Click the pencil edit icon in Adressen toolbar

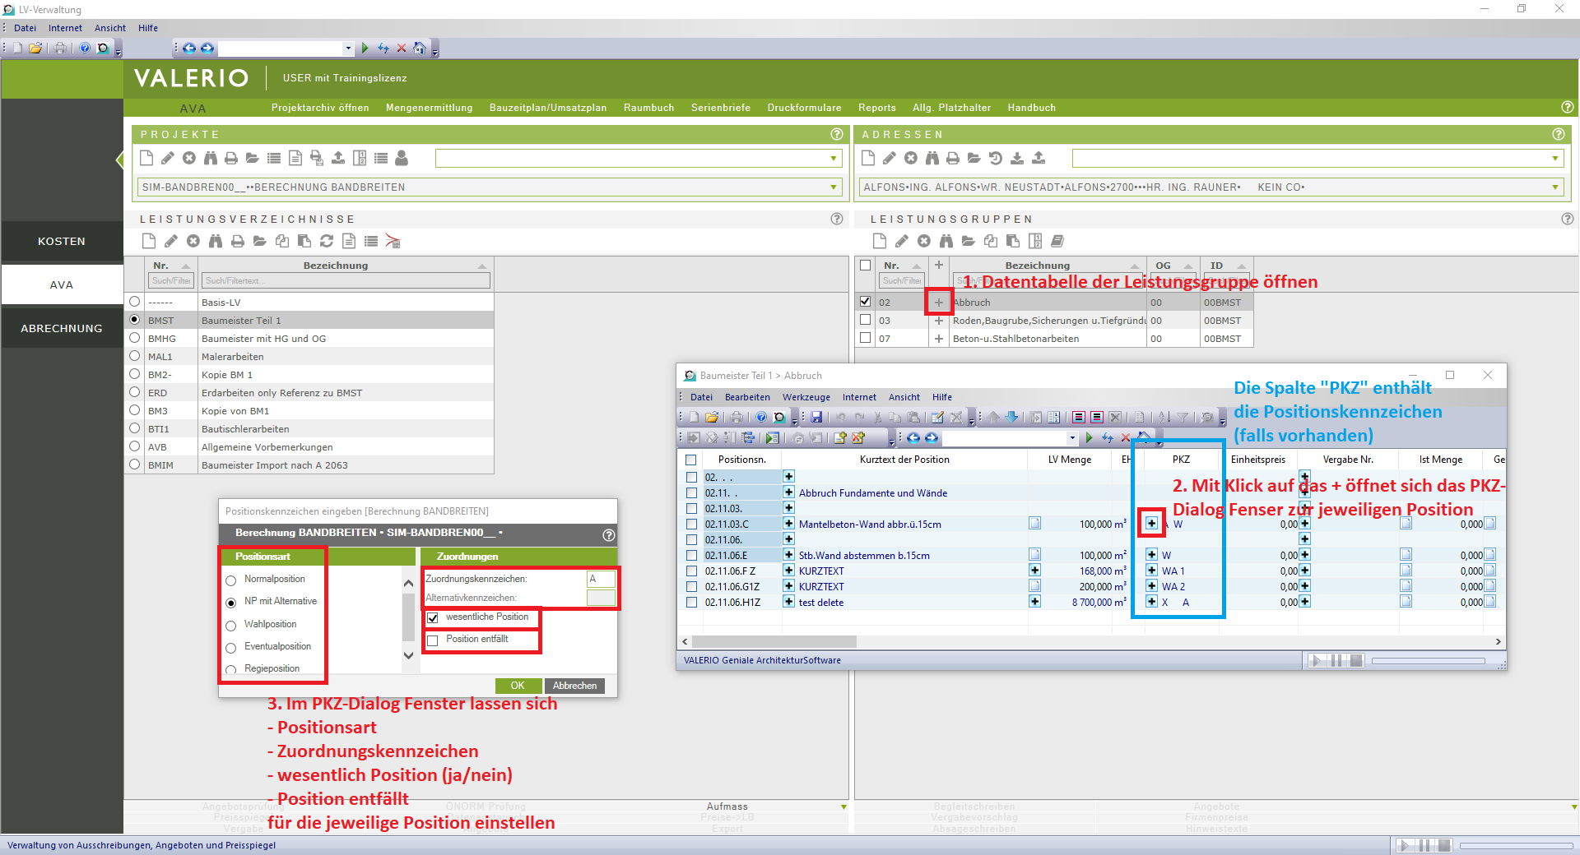(x=889, y=158)
